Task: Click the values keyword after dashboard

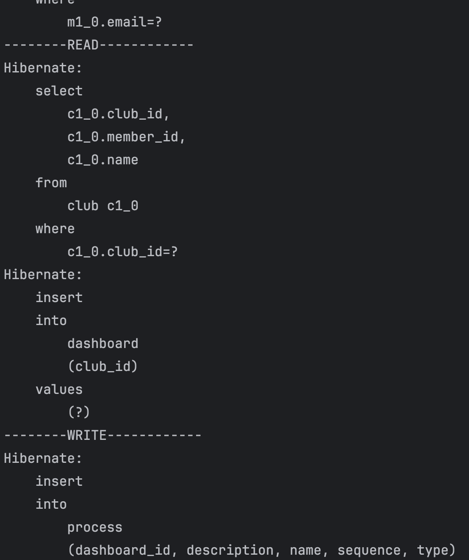Action: [x=59, y=390]
